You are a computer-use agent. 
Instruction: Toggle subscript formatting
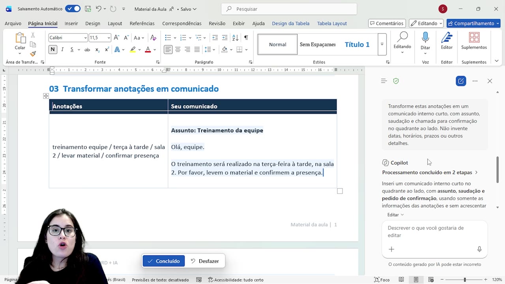97,49
